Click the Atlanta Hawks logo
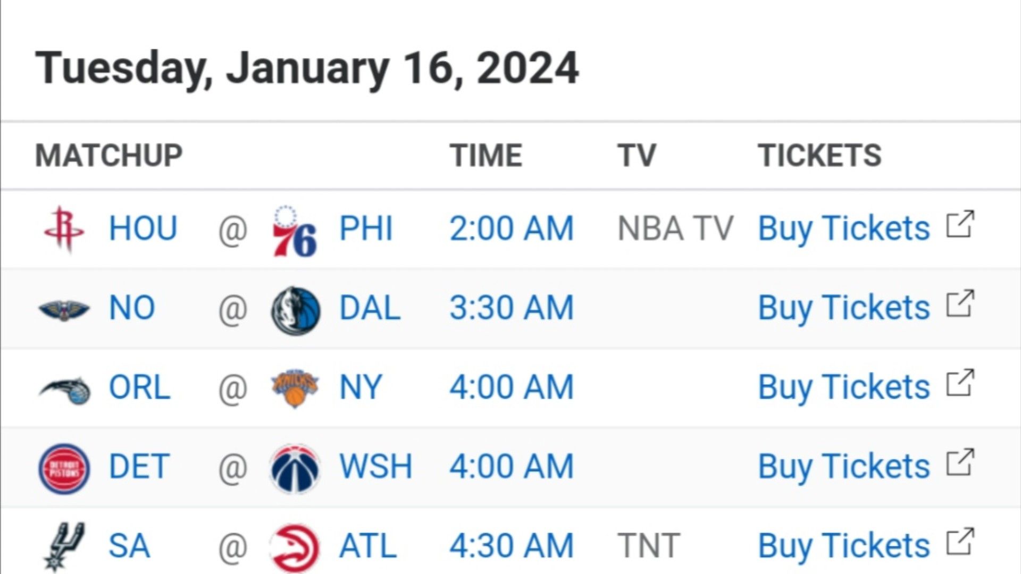This screenshot has width=1021, height=574. click(295, 548)
